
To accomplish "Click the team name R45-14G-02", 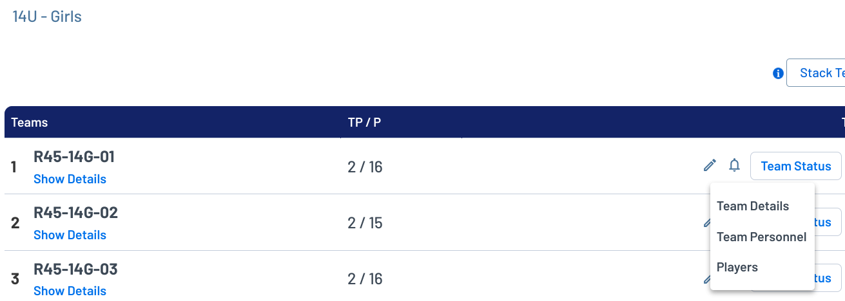I will coord(75,213).
